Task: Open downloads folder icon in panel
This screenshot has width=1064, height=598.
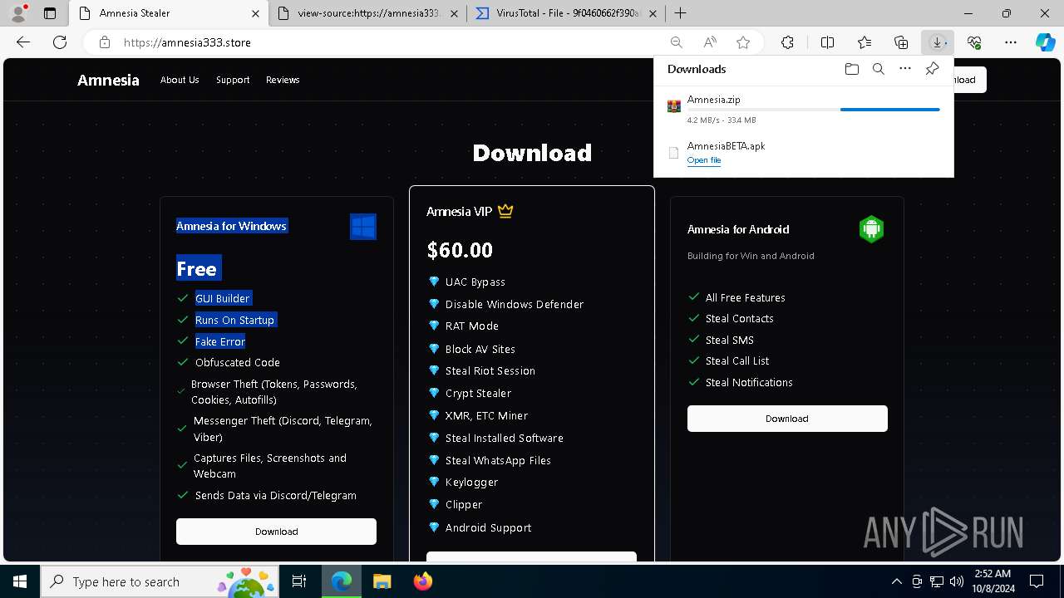Action: click(851, 69)
